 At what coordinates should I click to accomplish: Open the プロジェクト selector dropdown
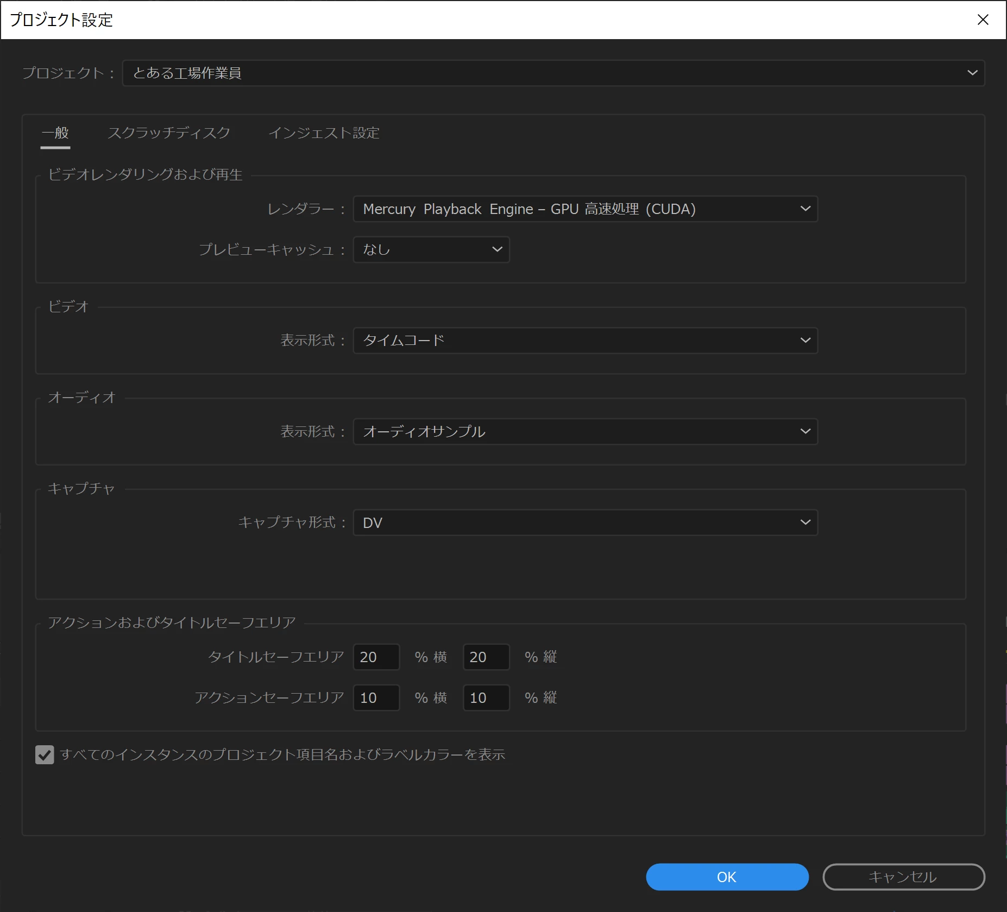pyautogui.click(x=553, y=73)
